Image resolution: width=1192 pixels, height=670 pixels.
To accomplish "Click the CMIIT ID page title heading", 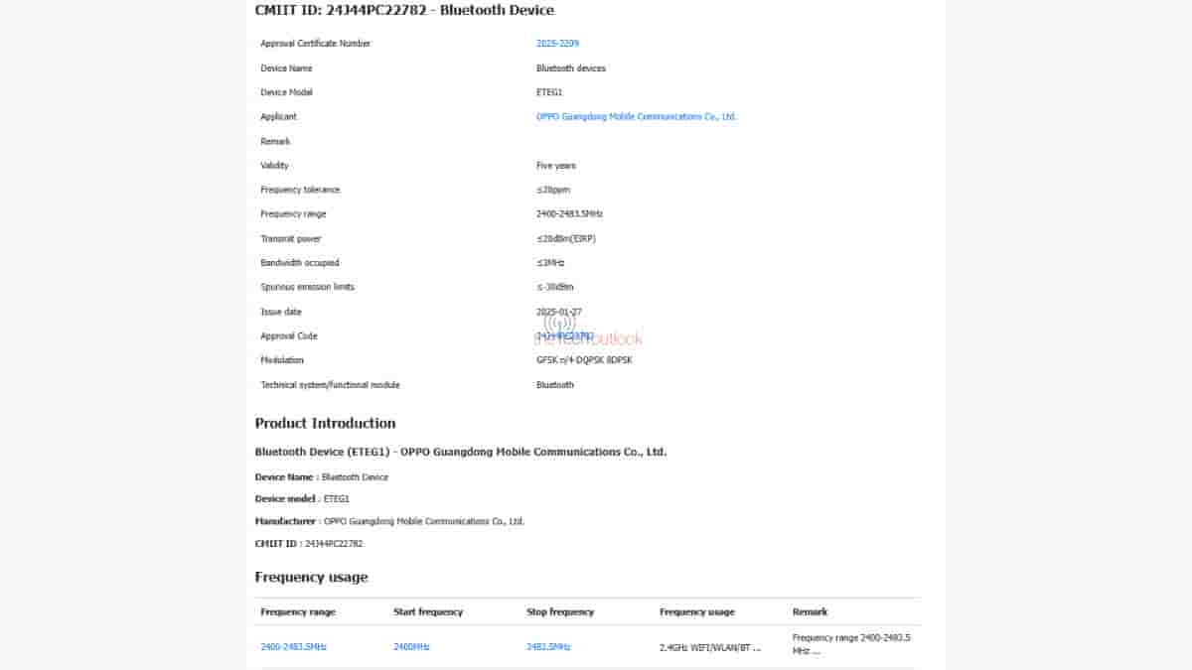I will tap(404, 10).
